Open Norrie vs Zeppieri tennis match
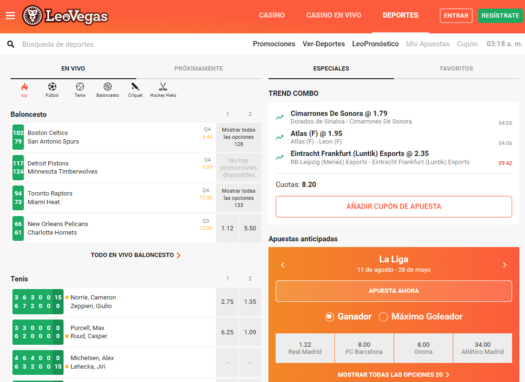525x382 pixels. point(113,302)
